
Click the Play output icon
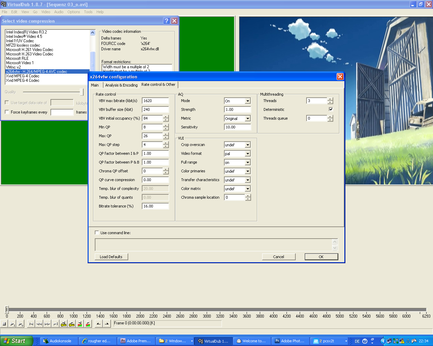pos(21,324)
